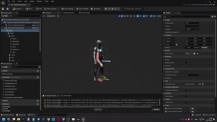Image resolution: width=217 pixels, height=122 pixels.
Task: Set Mobility to Movable
Action: (204, 47)
